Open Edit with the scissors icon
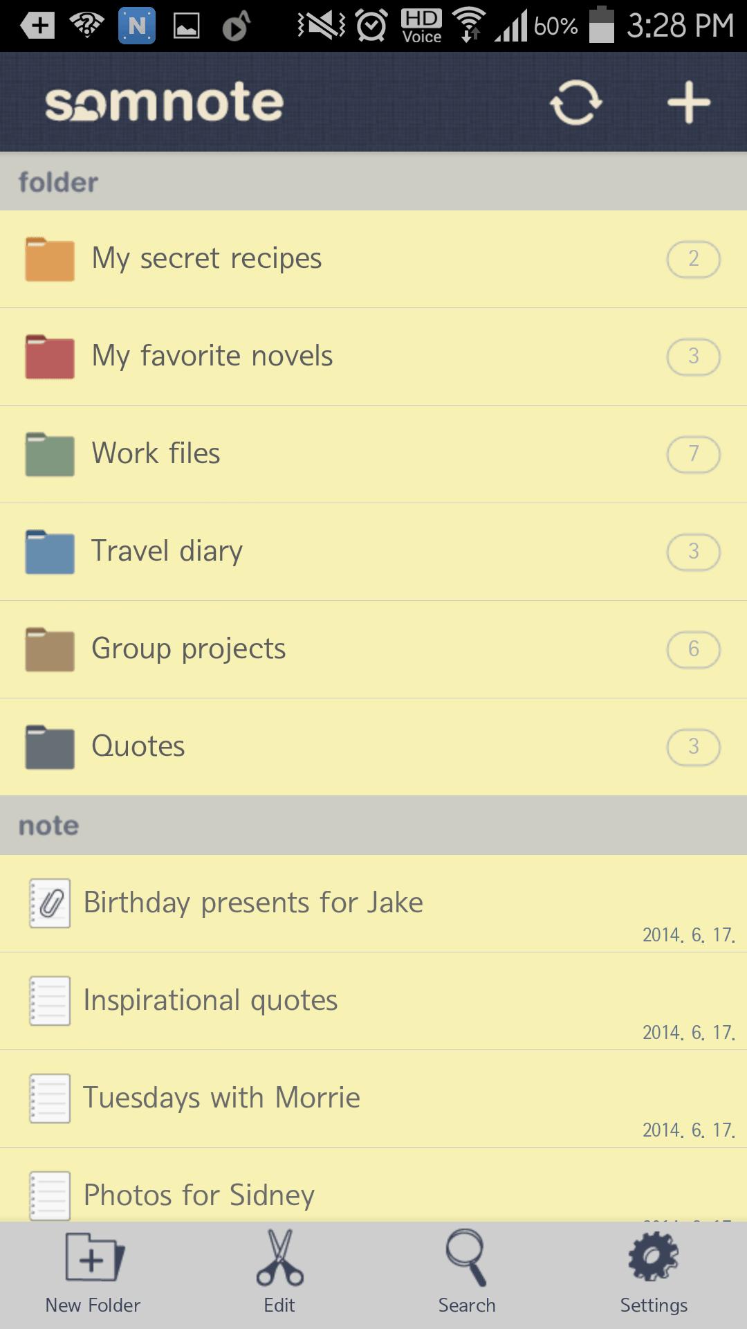This screenshot has height=1329, width=747. 279,1274
